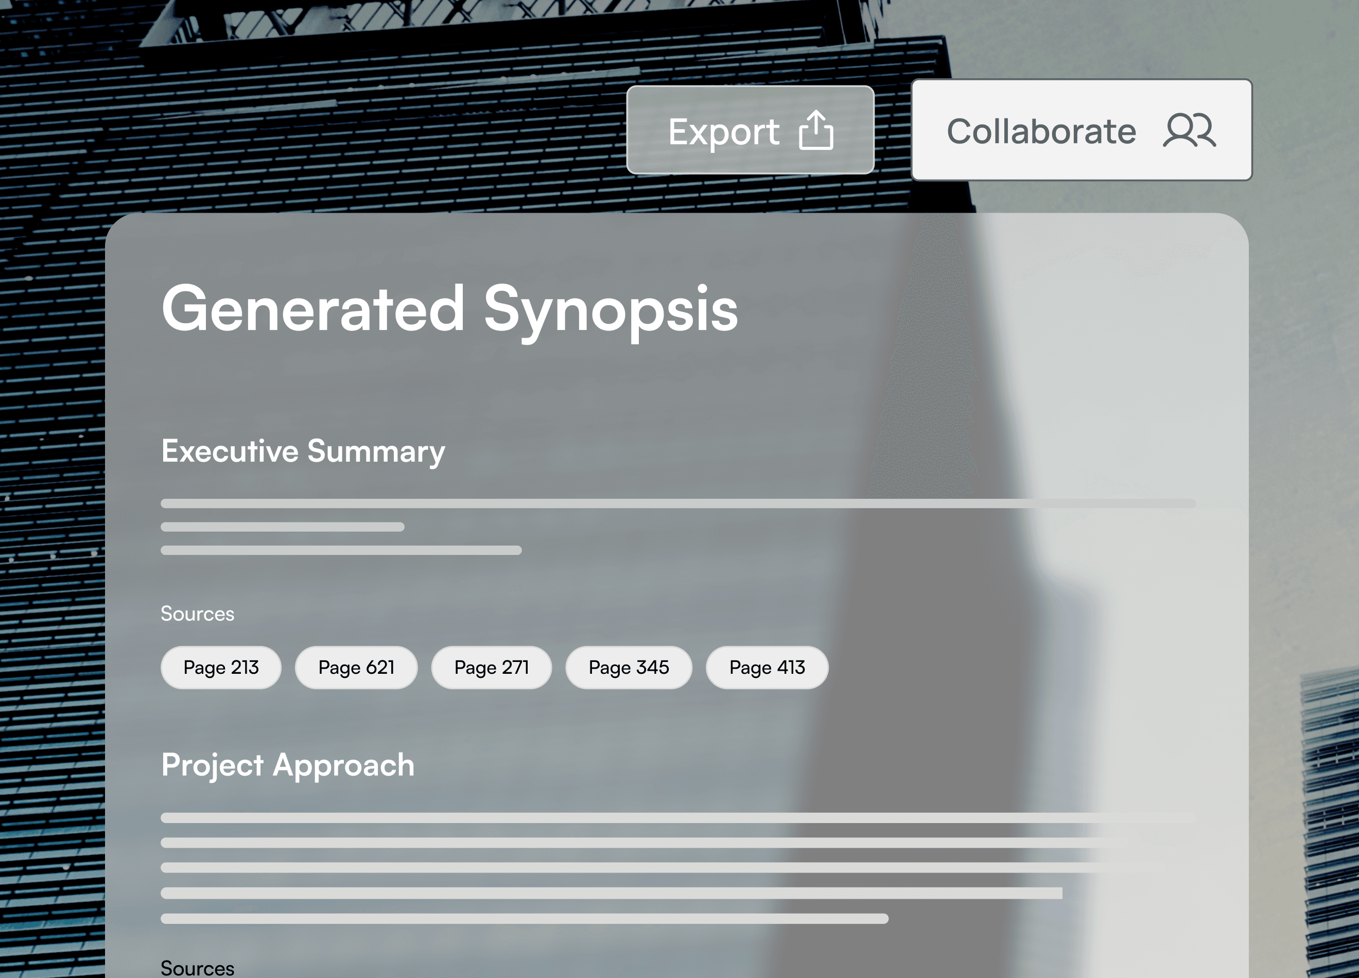The height and width of the screenshot is (978, 1359).
Task: Open the Page 271 source reference
Action: [491, 668]
